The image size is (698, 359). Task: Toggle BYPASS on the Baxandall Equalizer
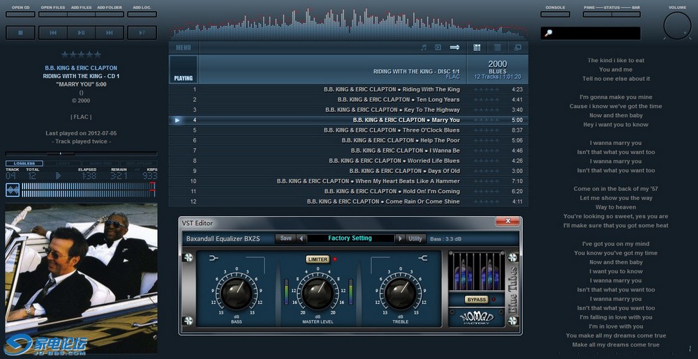coord(477,300)
